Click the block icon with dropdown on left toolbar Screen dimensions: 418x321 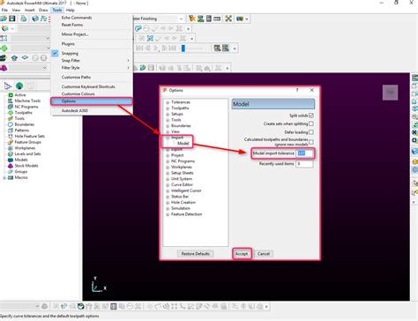pos(4,28)
